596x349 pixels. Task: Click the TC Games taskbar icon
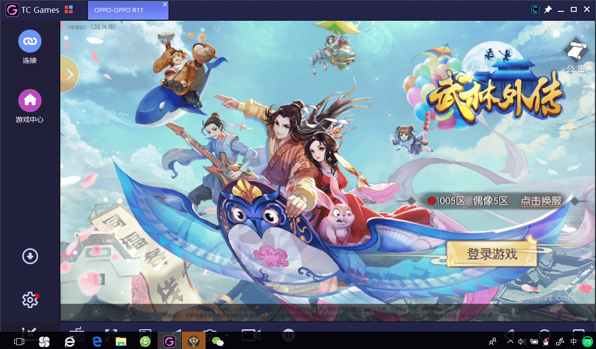tap(170, 341)
